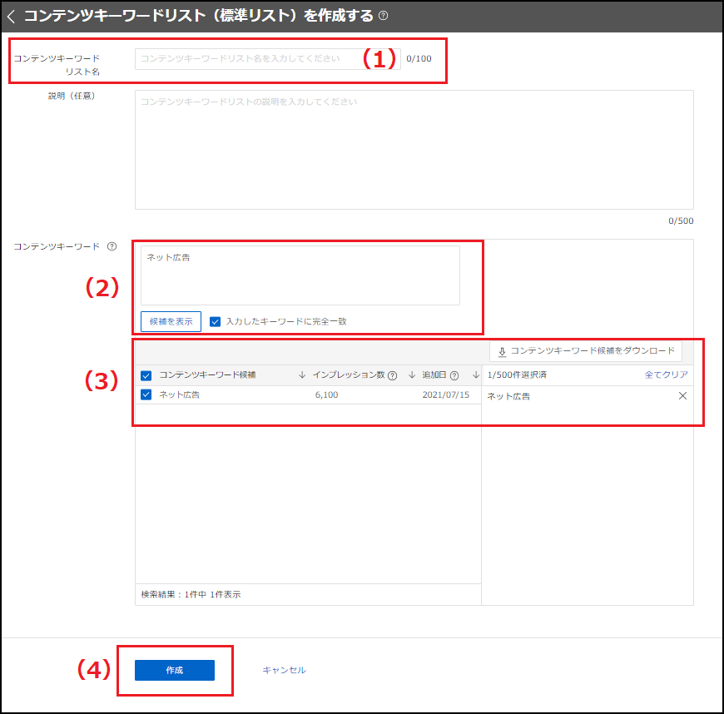Click 候補を表示 button

pyautogui.click(x=171, y=321)
